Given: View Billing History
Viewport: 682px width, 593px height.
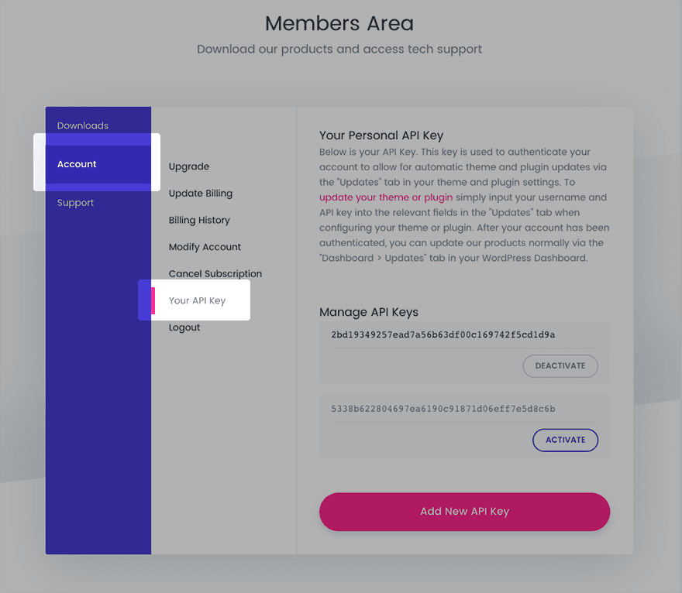Looking at the screenshot, I should (199, 220).
